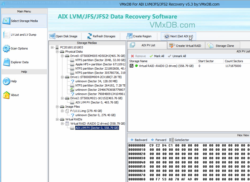The image size is (250, 182).
Task: Collapse the Virtual RAIDs node
Action: click(x=57, y=119)
